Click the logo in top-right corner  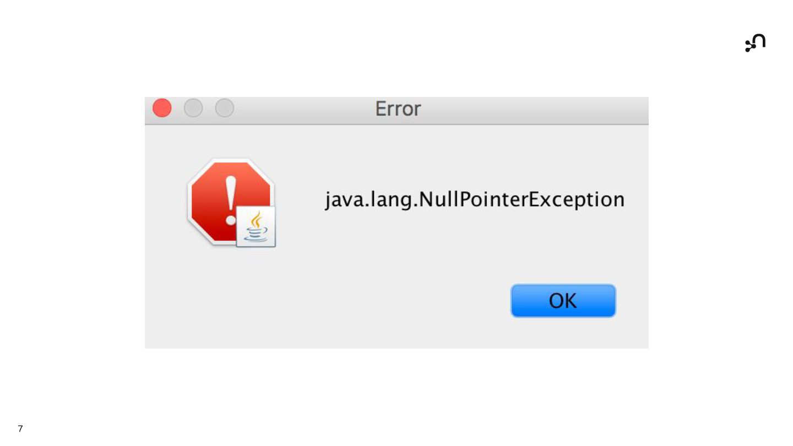pyautogui.click(x=756, y=43)
